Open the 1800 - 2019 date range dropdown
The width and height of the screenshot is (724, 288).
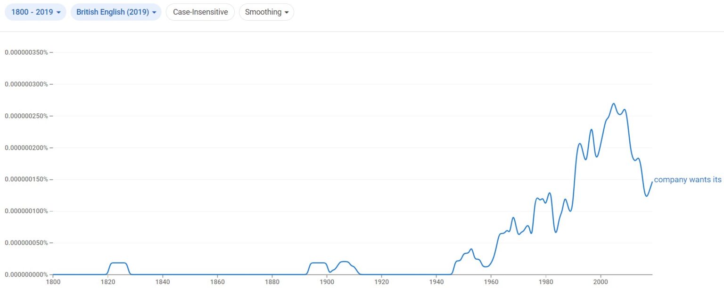(35, 12)
